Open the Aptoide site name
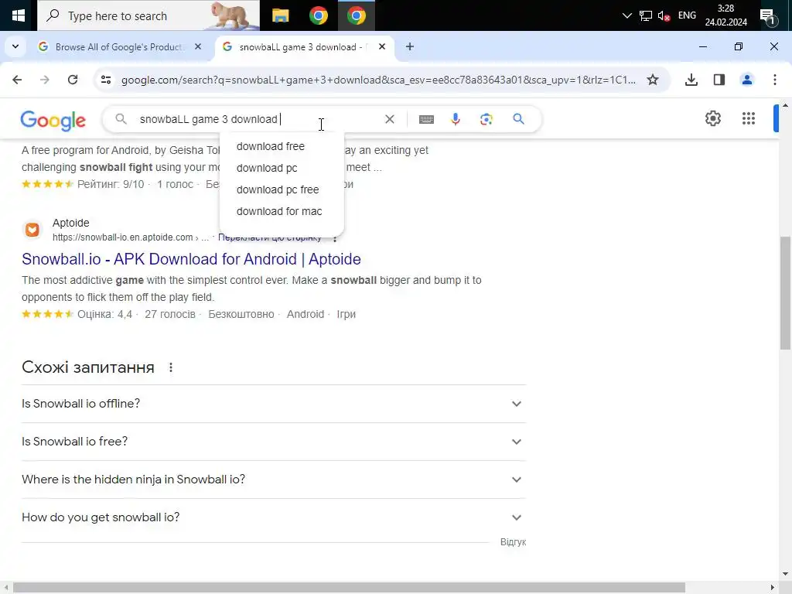792x594 pixels. tap(70, 223)
